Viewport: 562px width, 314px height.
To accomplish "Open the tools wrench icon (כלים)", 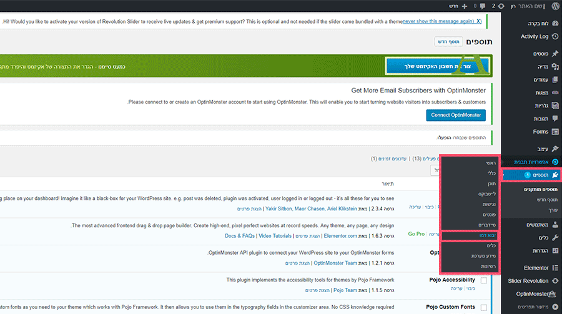I will pyautogui.click(x=555, y=238).
